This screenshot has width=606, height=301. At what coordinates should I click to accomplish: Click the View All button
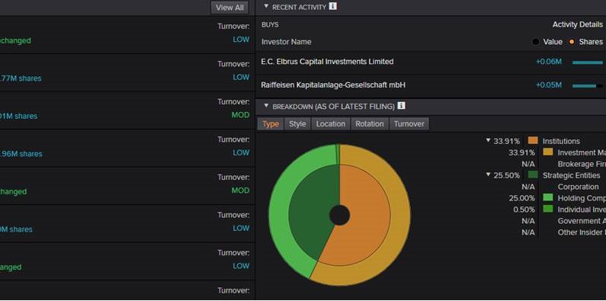pyautogui.click(x=229, y=8)
